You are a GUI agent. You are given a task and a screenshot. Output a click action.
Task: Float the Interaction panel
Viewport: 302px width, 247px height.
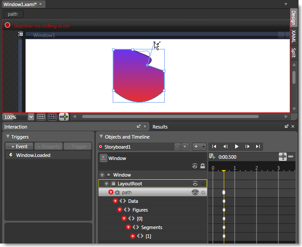(139, 126)
